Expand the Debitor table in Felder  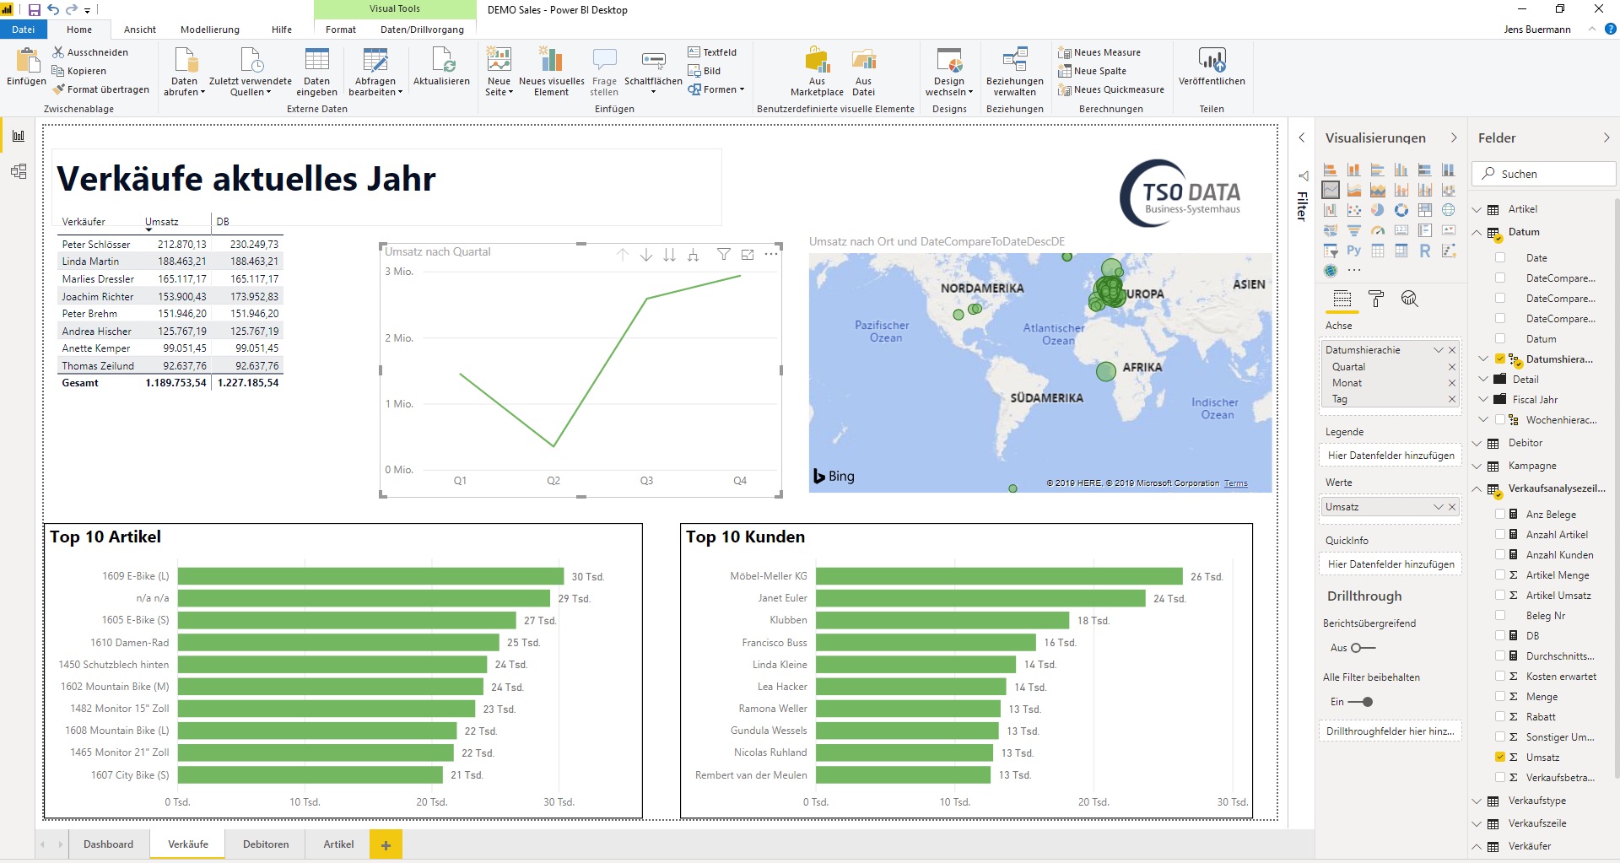(1477, 443)
